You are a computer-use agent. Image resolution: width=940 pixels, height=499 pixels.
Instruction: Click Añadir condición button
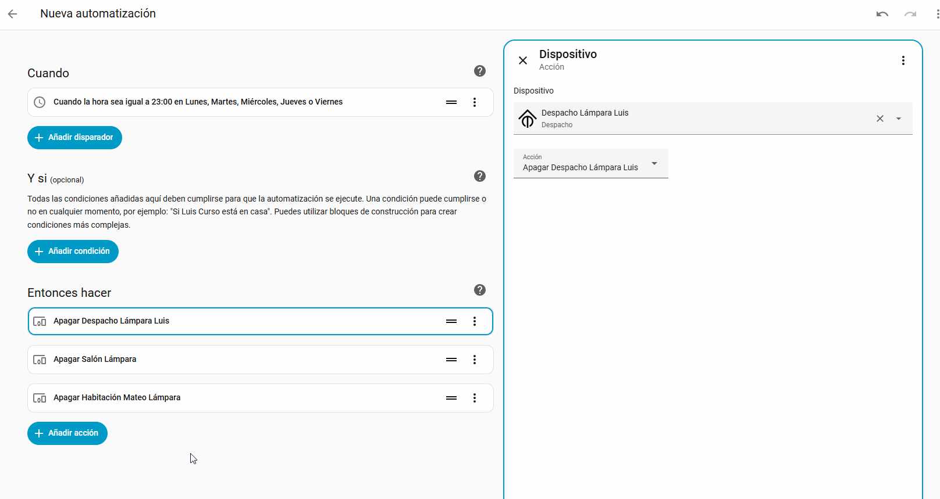click(73, 252)
